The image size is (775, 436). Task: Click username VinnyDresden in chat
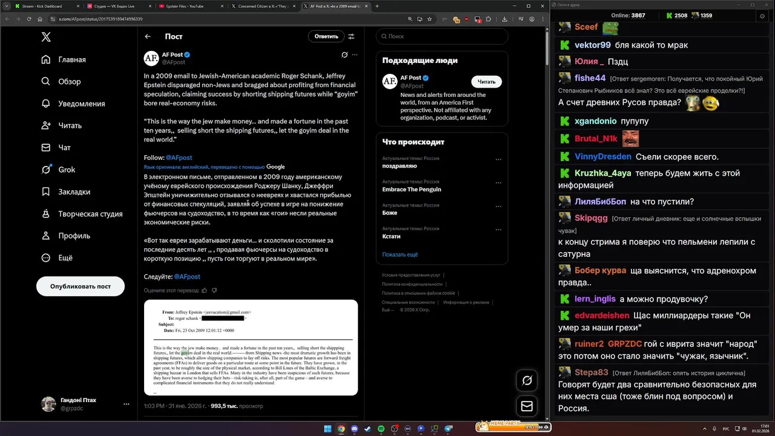click(x=603, y=157)
